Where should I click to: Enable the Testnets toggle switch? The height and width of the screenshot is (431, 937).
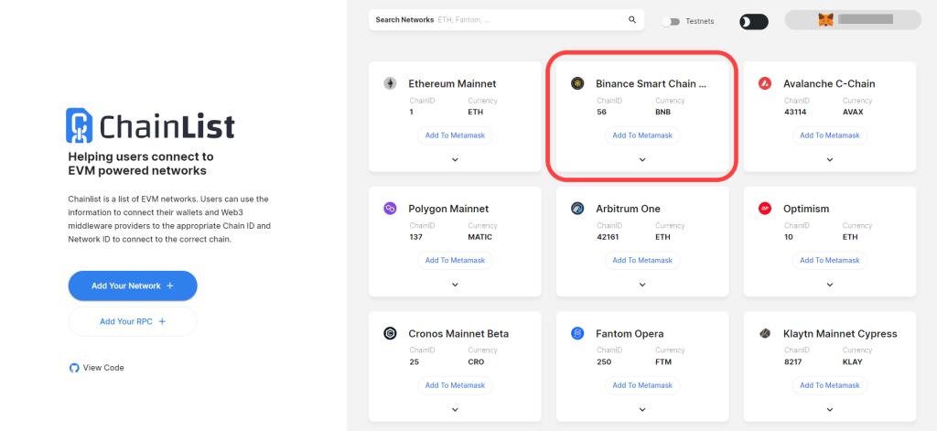(671, 22)
